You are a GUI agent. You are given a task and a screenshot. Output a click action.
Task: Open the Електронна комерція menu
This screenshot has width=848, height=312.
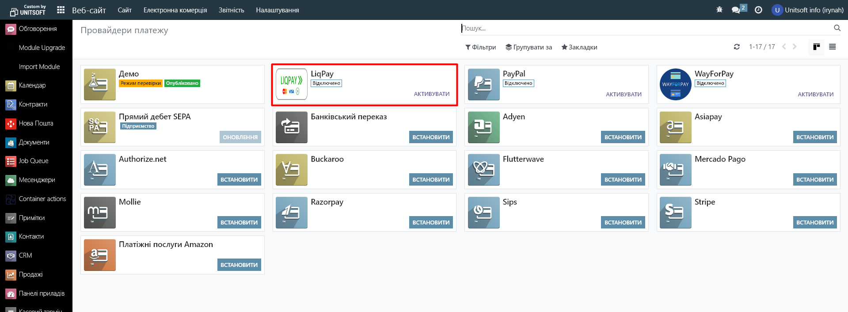[x=175, y=10]
